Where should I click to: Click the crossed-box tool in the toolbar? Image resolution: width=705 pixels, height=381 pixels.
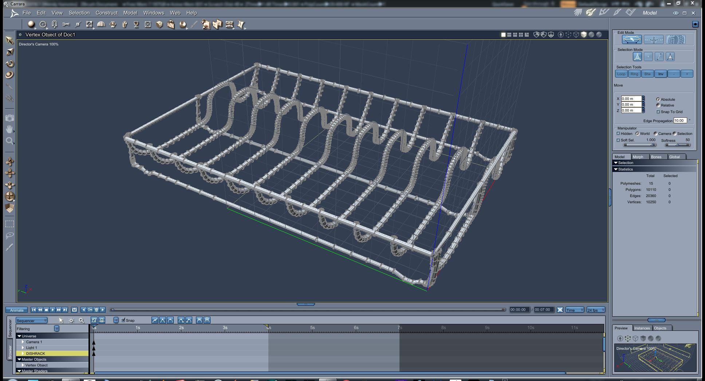147,24
